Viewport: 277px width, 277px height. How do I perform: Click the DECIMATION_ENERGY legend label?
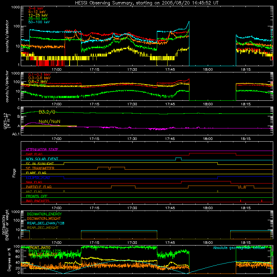(x=44, y=214)
